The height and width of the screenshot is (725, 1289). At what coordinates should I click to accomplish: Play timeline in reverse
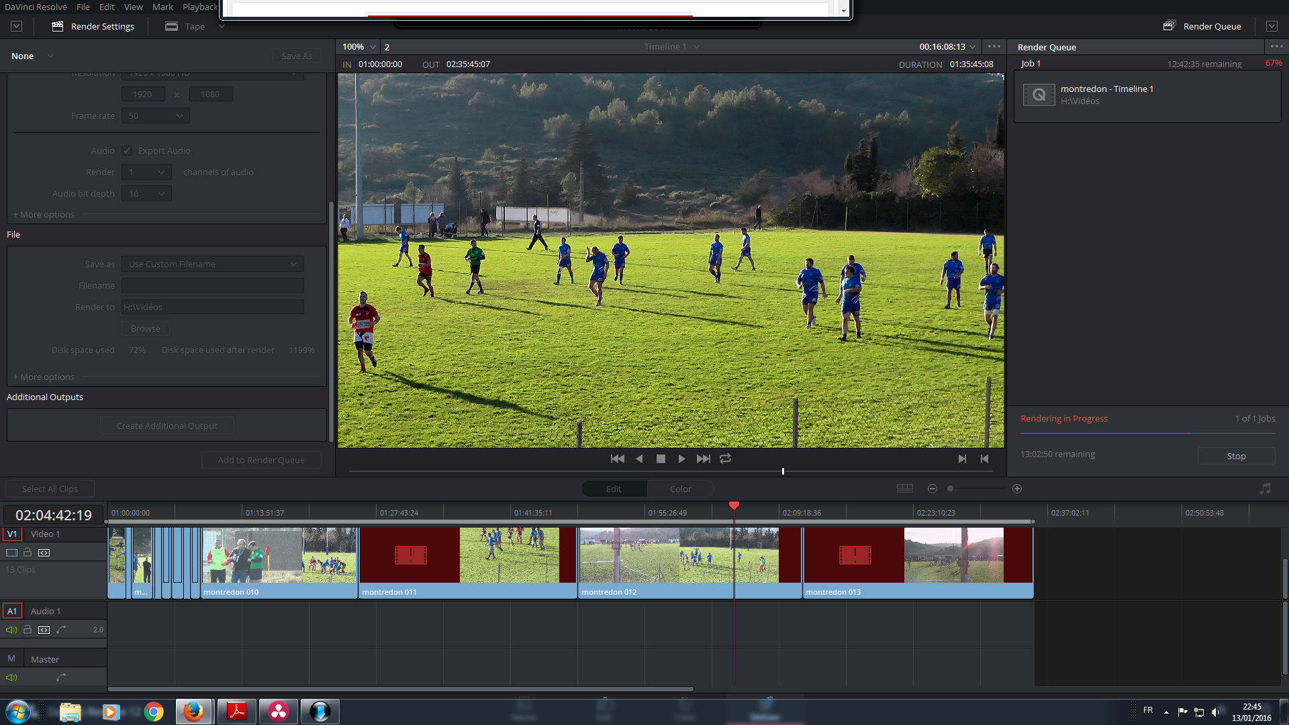coord(639,458)
